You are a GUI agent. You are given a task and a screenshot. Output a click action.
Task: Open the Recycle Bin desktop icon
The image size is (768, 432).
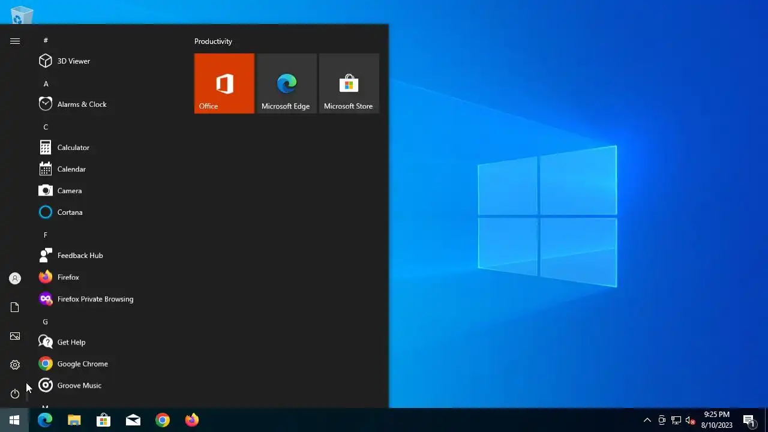22,15
